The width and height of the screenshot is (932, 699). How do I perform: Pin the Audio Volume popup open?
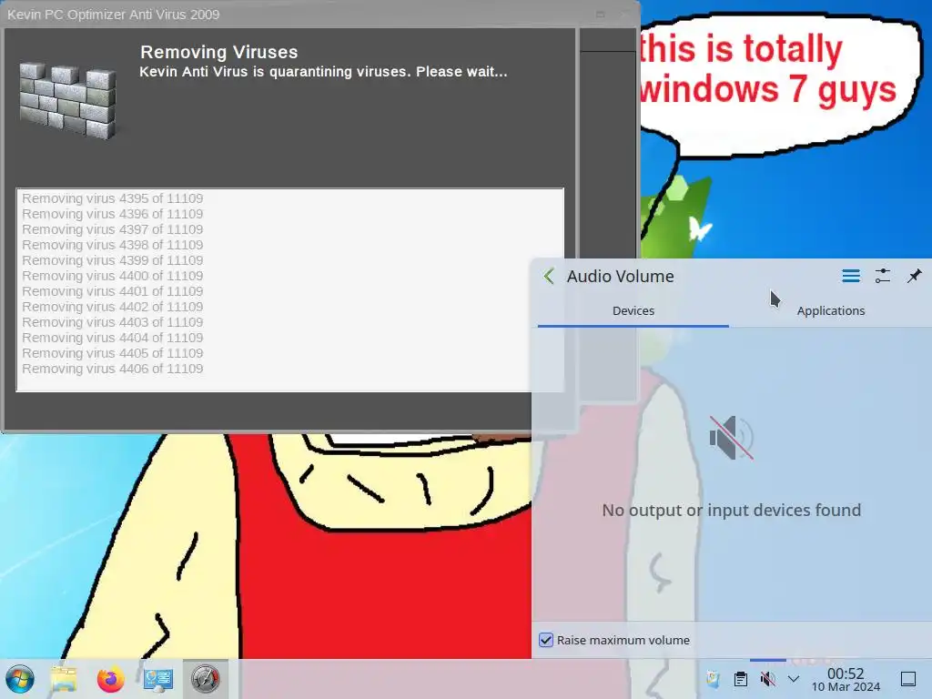click(914, 276)
